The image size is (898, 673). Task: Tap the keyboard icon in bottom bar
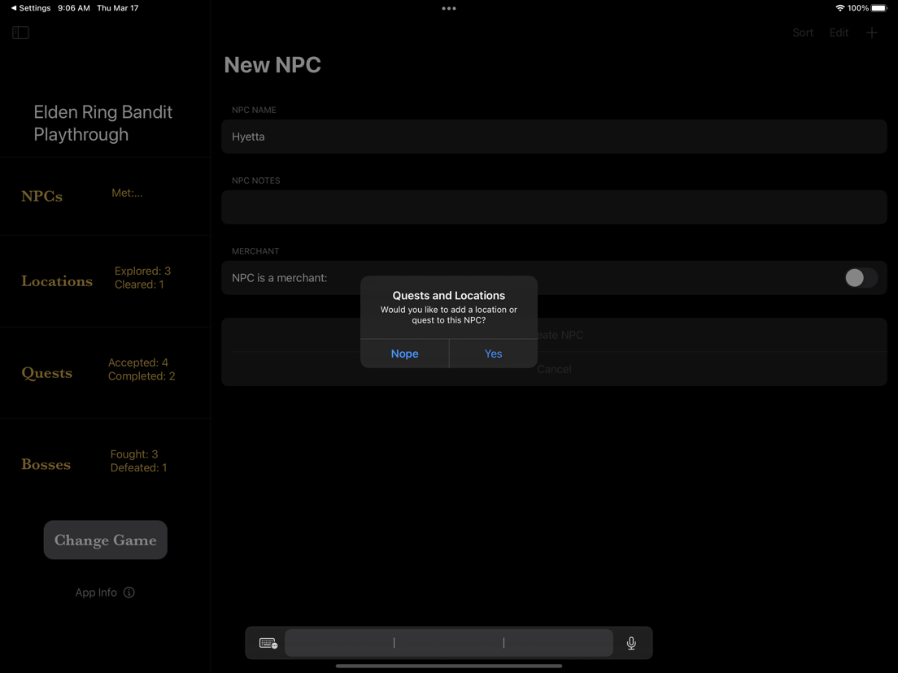click(268, 643)
